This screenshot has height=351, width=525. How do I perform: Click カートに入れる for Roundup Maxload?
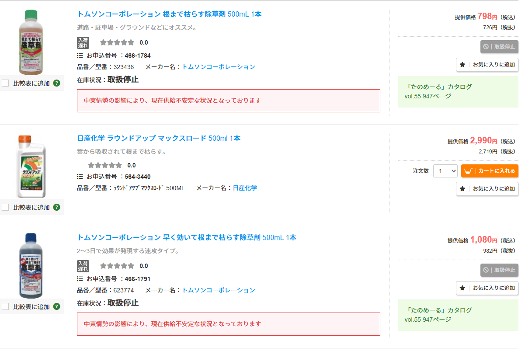coord(490,171)
